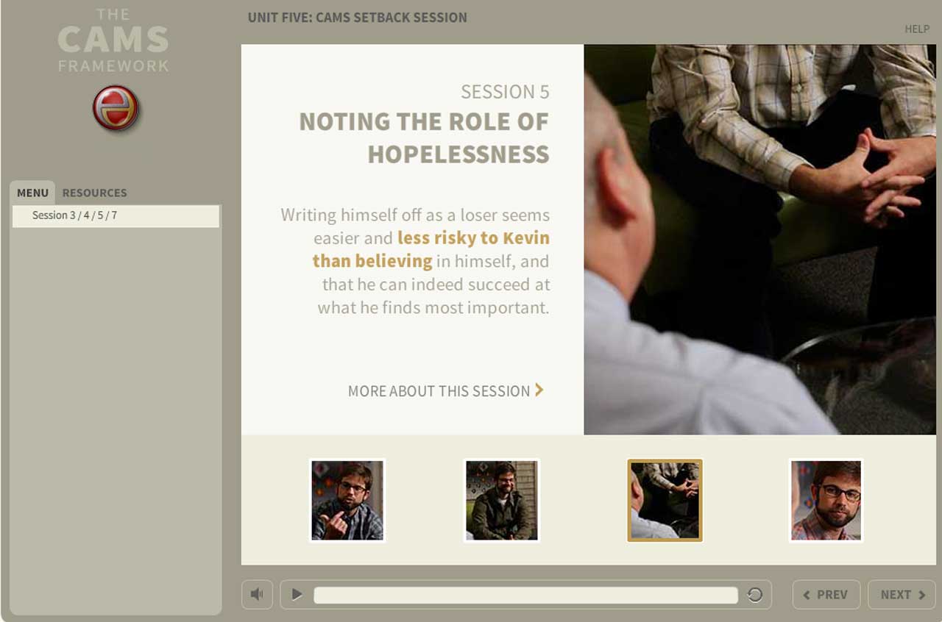Mute audio with the speaker icon
Viewport: 942px width, 622px height.
257,594
